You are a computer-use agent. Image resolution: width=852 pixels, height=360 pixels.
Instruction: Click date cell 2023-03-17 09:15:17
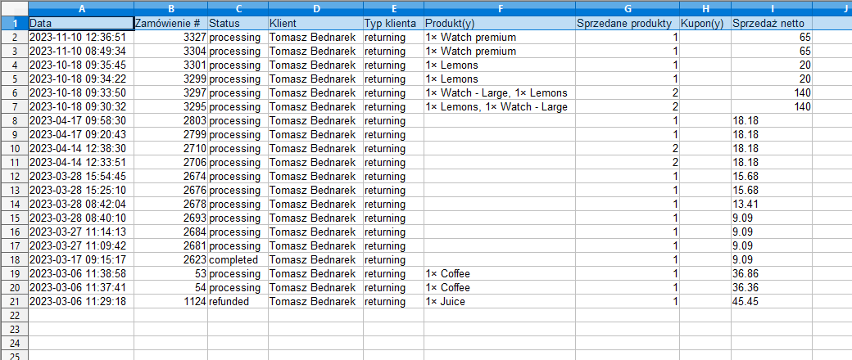[81, 259]
